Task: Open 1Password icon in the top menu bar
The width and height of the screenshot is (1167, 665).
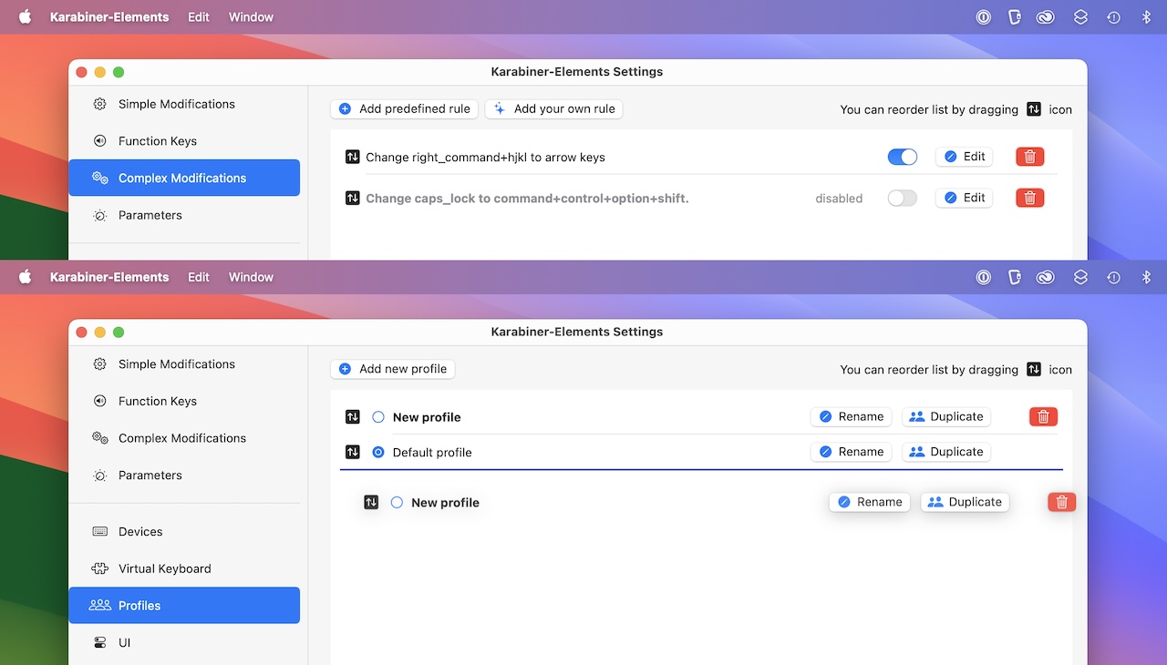Action: pos(984,17)
